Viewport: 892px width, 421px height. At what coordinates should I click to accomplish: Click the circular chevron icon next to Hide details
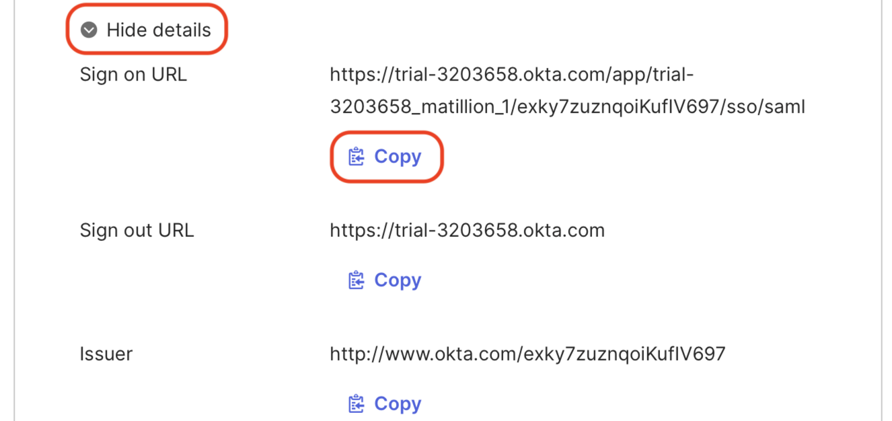[88, 30]
